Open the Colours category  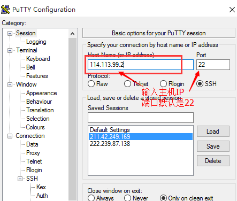point(35,127)
